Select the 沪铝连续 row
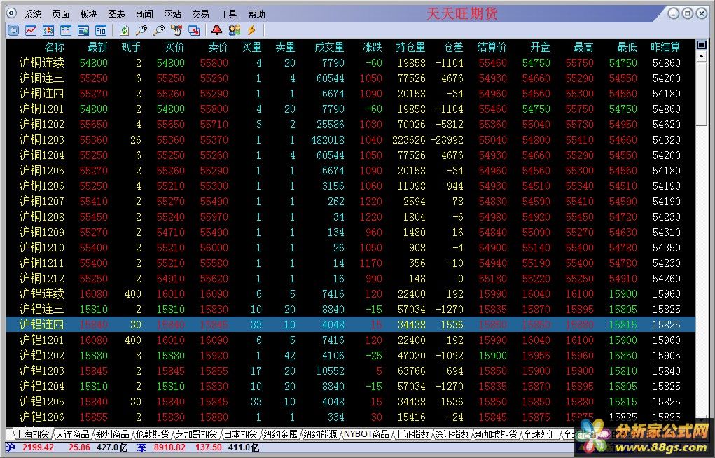Screen dimensions: 715x458 [x=351, y=293]
